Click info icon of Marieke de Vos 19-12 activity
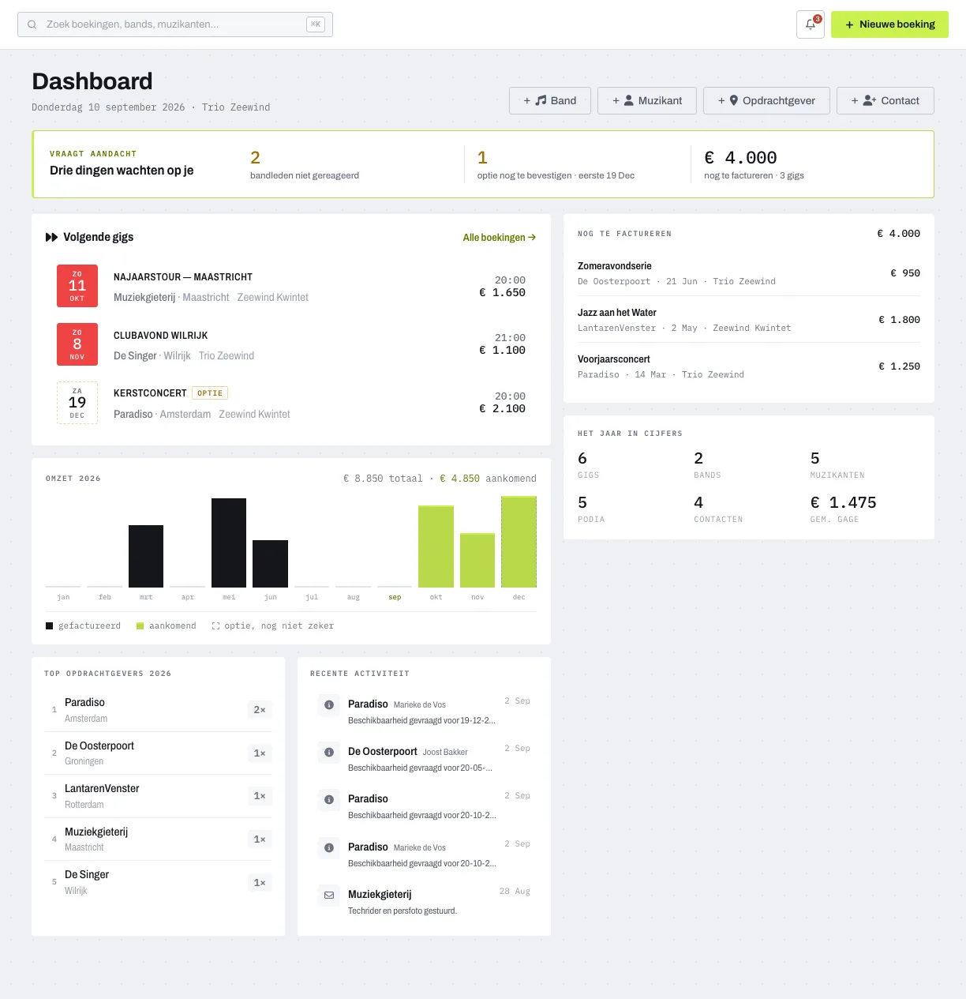Screen dimensions: 966x999 coord(329,704)
